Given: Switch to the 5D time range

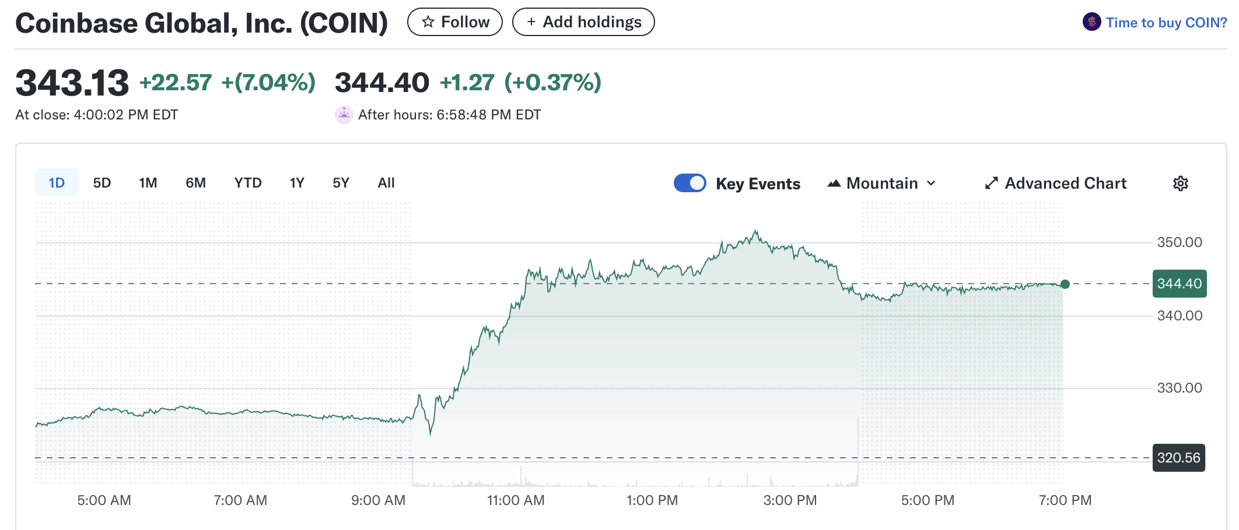Looking at the screenshot, I should [102, 183].
